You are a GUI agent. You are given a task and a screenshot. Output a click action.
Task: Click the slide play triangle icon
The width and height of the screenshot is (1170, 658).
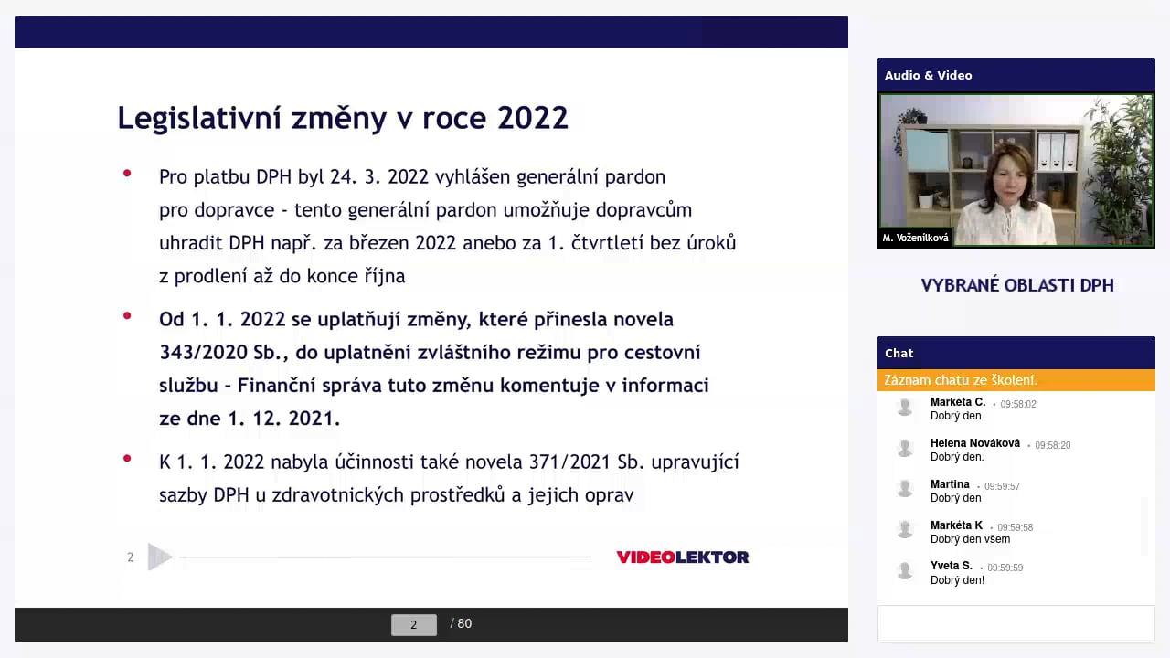tap(159, 557)
